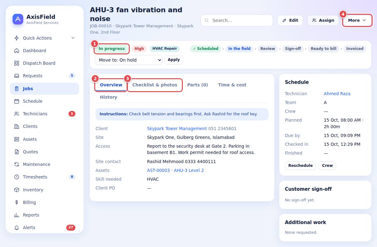Open the More actions dropdown
This screenshot has width=377, height=247.
click(357, 20)
